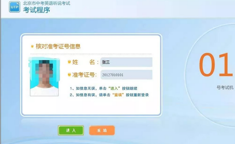Select the 准考证号 field with 20127010101

pyautogui.click(x=126, y=74)
